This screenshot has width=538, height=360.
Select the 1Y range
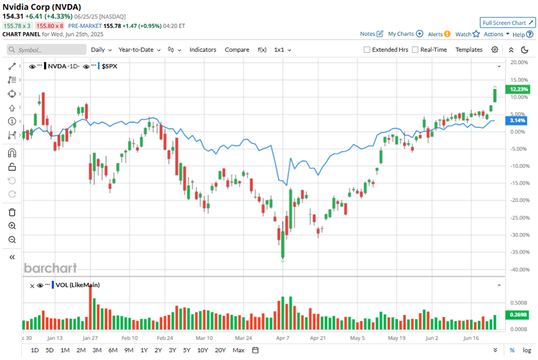144,350
